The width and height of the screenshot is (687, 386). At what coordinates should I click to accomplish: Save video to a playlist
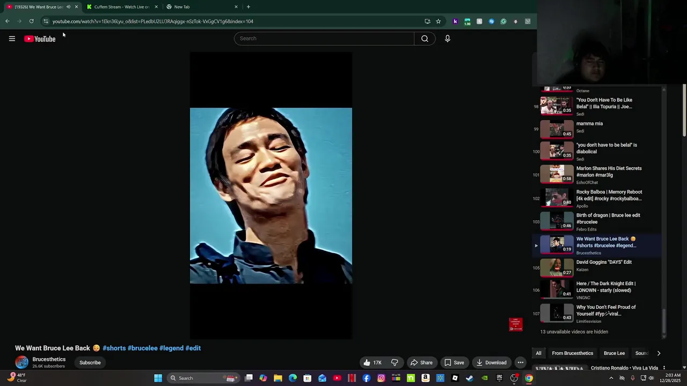point(454,362)
